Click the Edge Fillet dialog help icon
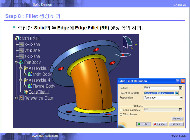Screen dimensions: 190x140 click(x=178, y=81)
